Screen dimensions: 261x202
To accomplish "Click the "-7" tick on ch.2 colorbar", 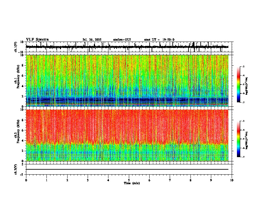I will click(x=243, y=157).
